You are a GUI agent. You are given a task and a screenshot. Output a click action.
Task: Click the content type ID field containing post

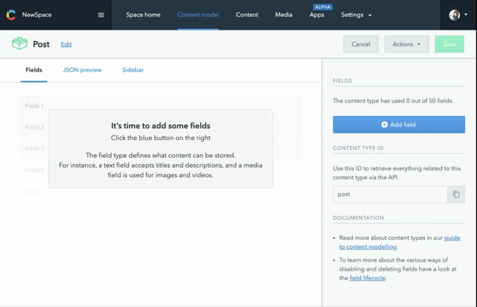click(391, 194)
